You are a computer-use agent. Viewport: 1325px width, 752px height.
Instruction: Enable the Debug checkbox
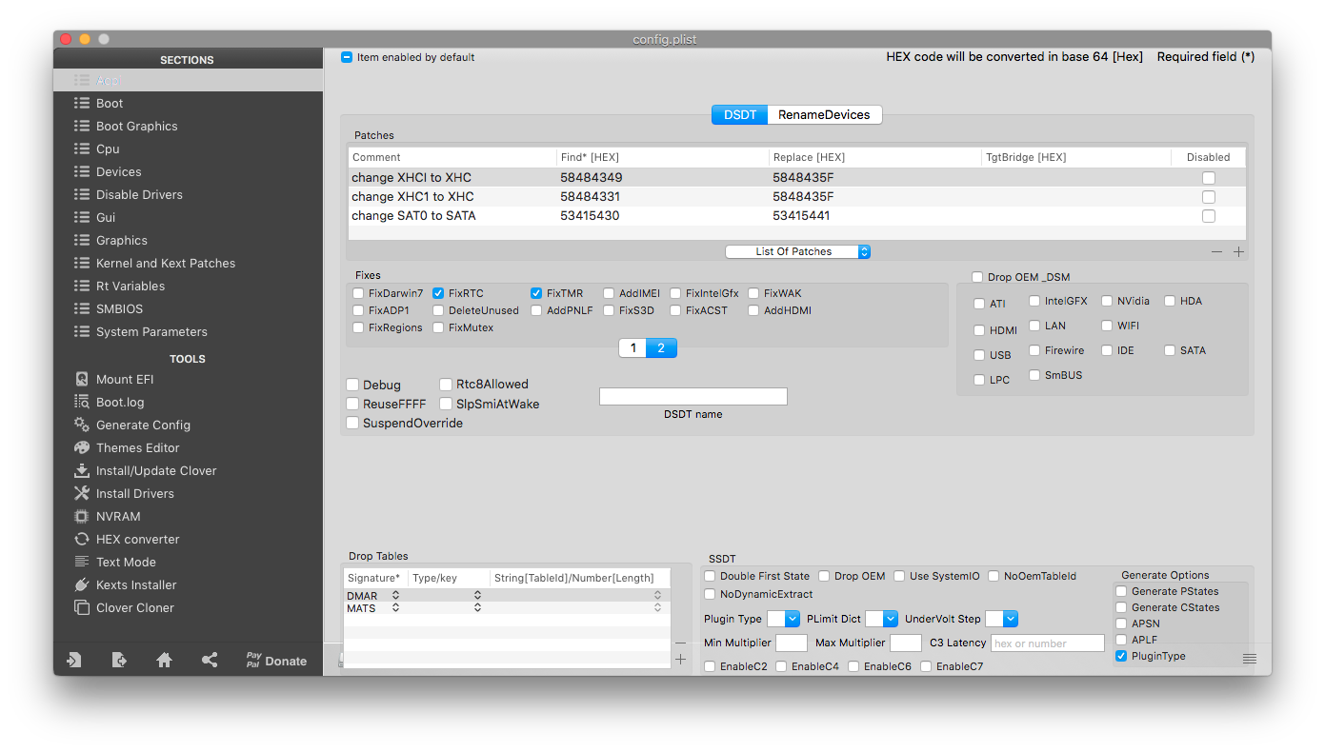point(352,385)
